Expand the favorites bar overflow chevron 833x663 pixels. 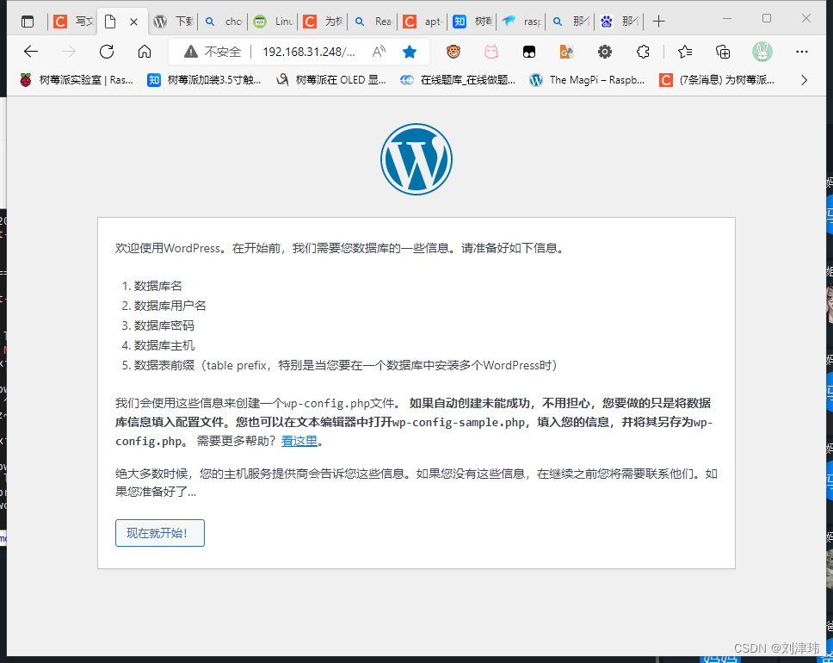point(803,80)
